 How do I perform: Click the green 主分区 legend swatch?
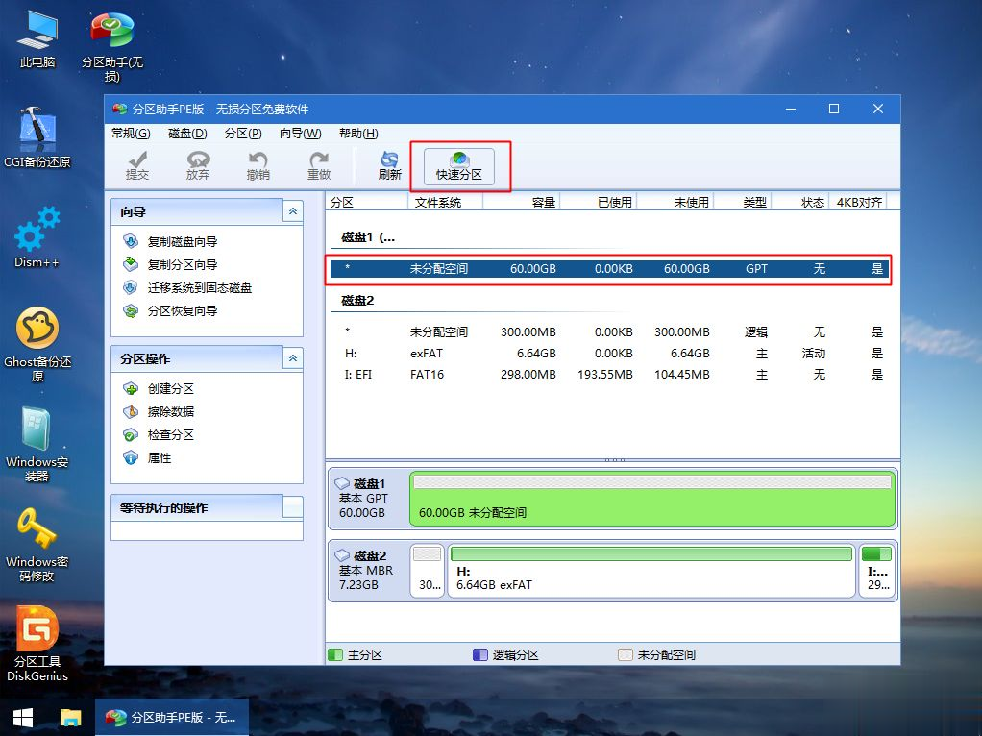tap(334, 654)
